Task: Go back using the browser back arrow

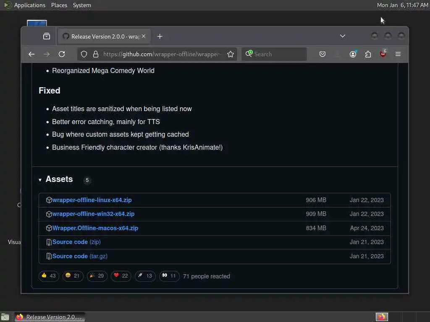Action: click(31, 54)
